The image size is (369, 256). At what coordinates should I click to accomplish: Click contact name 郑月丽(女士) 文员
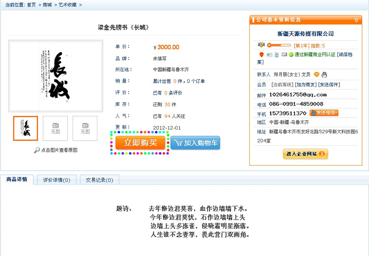point(292,75)
